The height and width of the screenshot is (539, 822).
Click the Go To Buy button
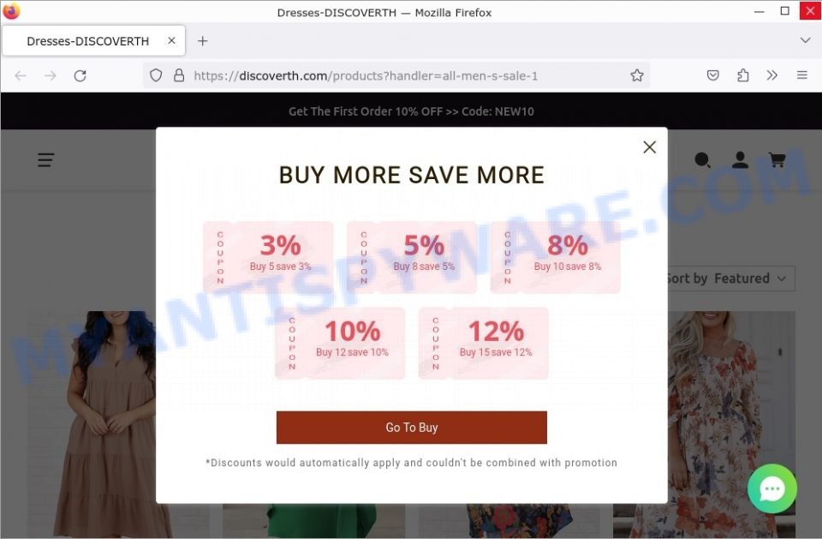[x=412, y=428]
